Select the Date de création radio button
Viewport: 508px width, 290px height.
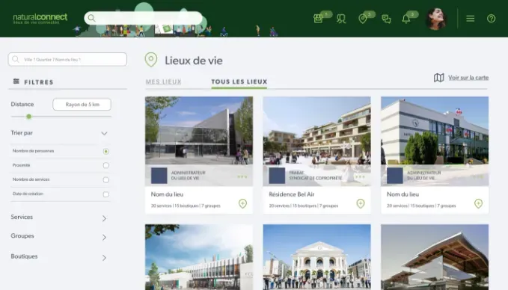point(106,194)
